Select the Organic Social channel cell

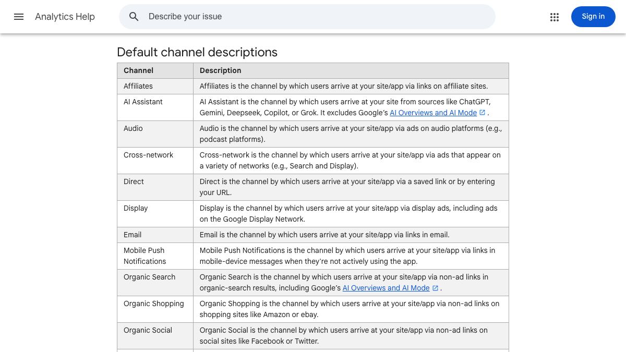(x=155, y=336)
